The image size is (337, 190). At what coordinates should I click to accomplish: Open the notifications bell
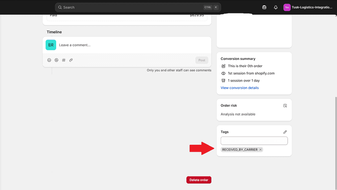(x=276, y=7)
